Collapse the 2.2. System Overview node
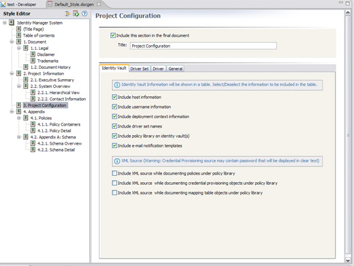Viewport: 354px width, 266px height. coord(19,86)
